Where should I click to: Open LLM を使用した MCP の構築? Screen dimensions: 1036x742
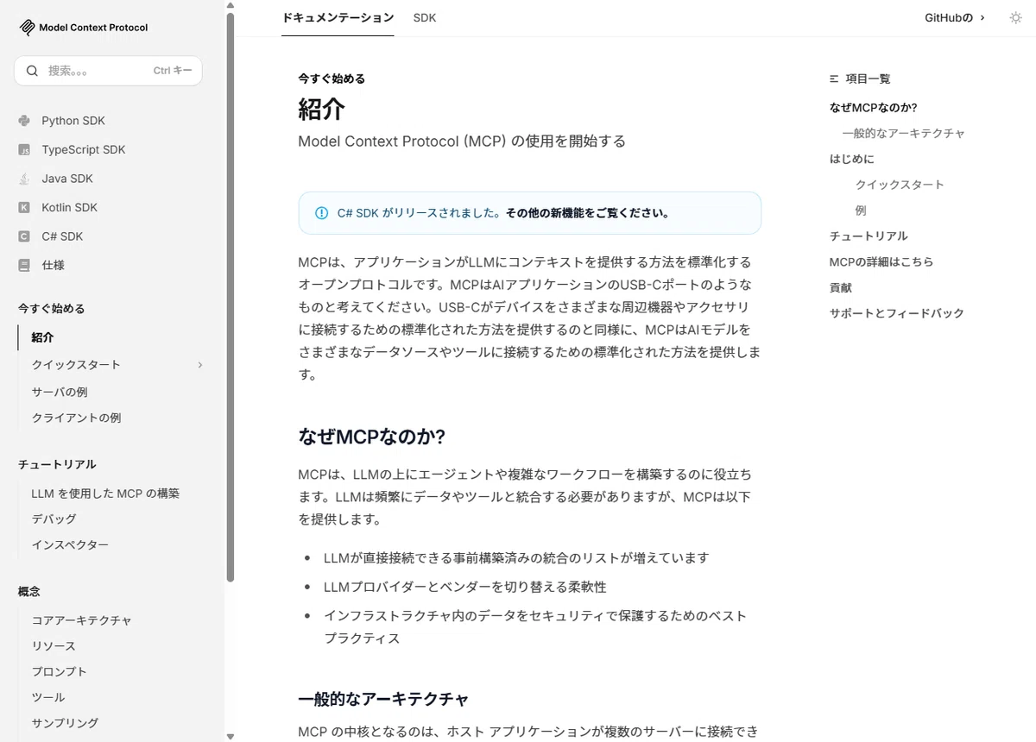click(x=105, y=494)
